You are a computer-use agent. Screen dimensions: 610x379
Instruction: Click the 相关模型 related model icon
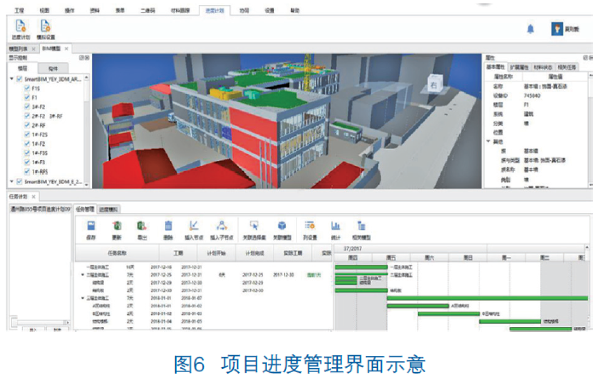pyautogui.click(x=361, y=226)
